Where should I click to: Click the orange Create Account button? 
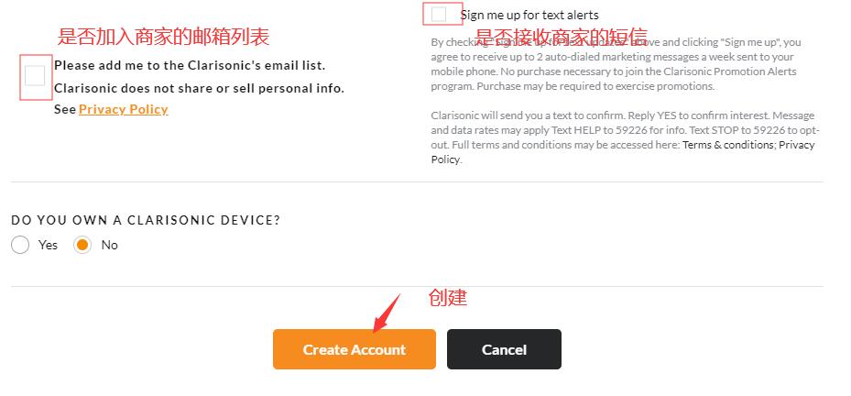355,349
